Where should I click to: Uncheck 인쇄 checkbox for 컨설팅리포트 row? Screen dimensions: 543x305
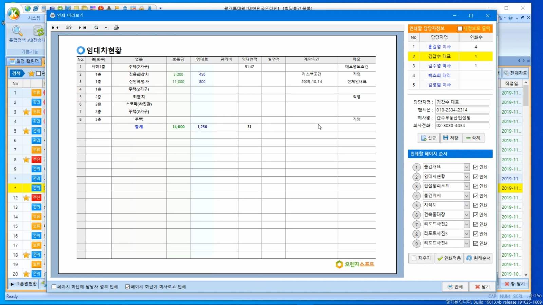pos(475,186)
